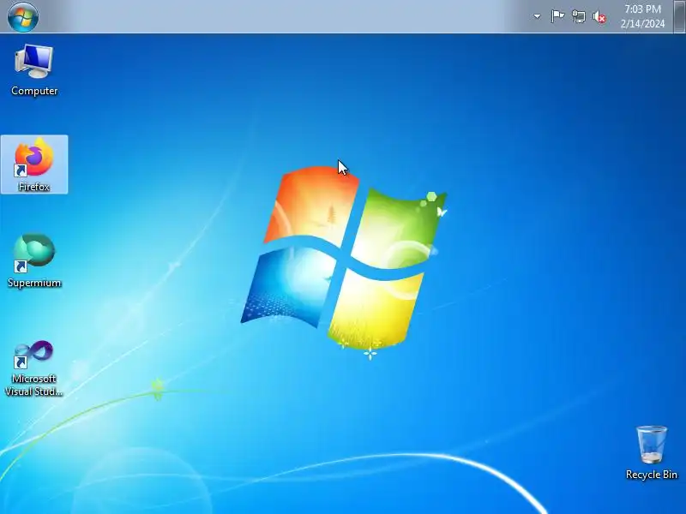This screenshot has width=686, height=514.
Task: Click the Firefox icon label text
Action: (34, 187)
